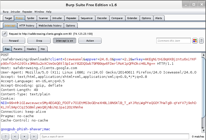The width and height of the screenshot is (206, 140).
Task: Click the vertical scrollbar thumb in request pane
Action: pos(203,87)
